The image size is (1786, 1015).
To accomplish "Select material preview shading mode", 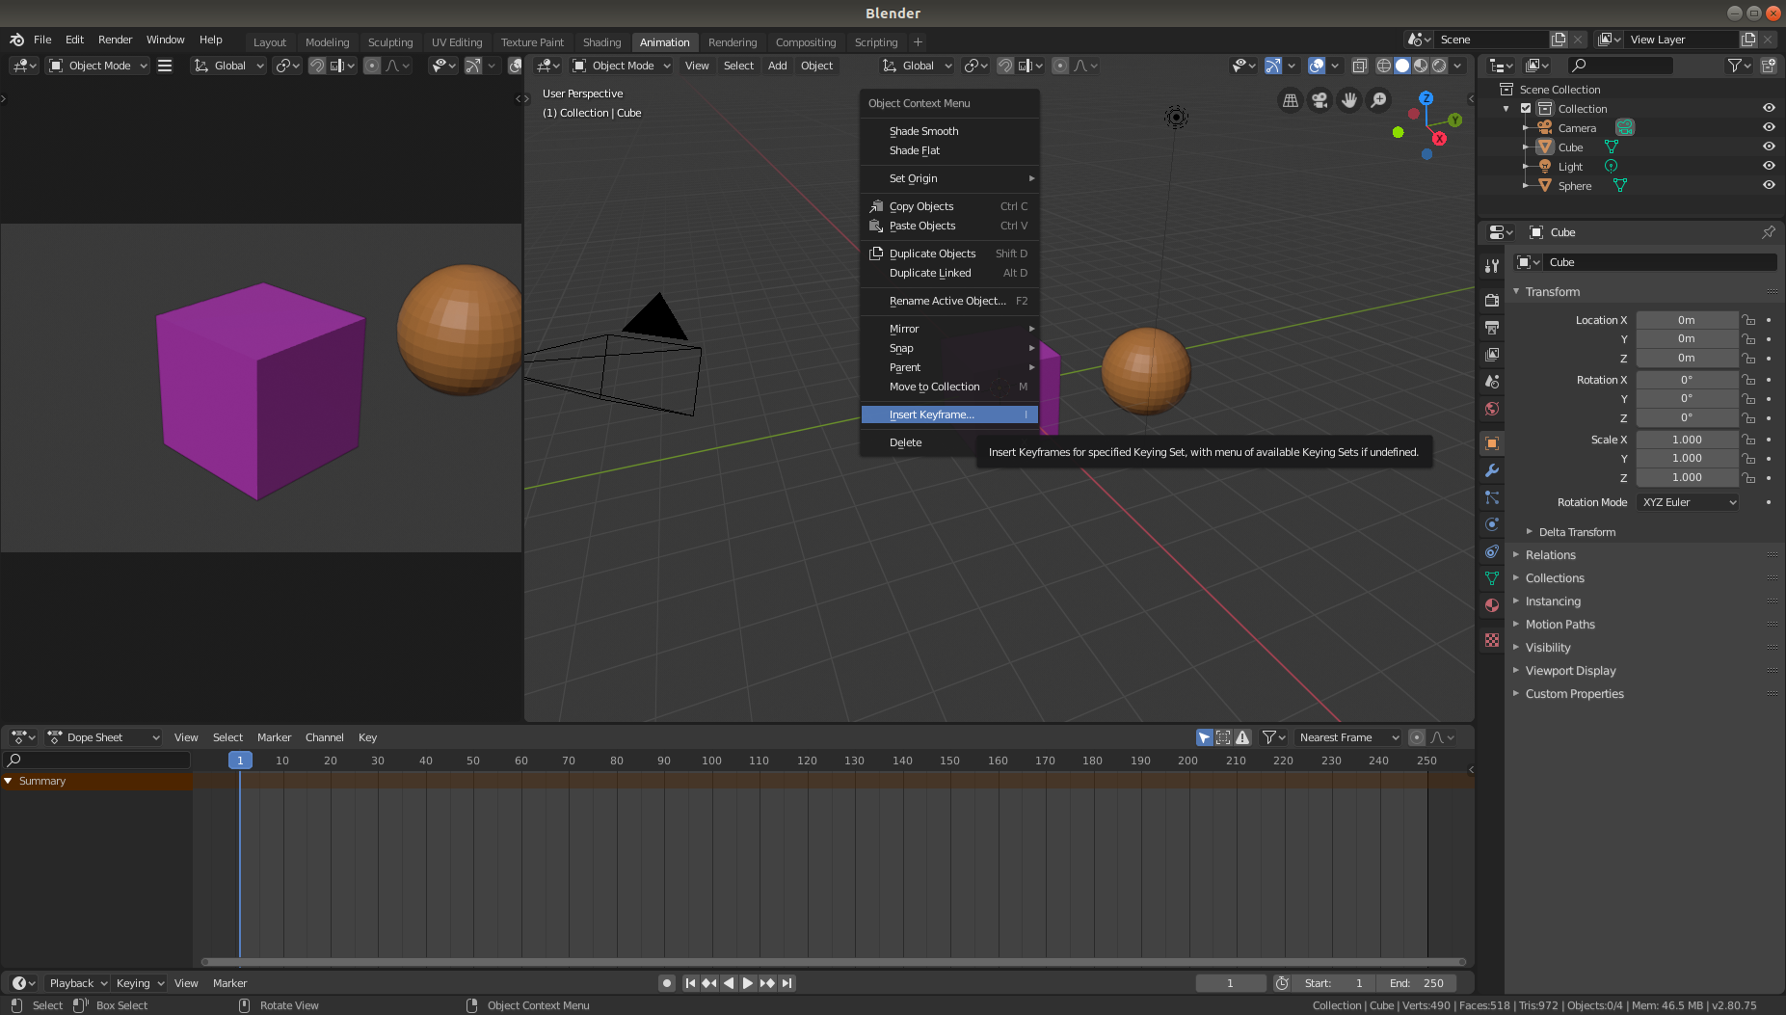I will tap(1421, 66).
